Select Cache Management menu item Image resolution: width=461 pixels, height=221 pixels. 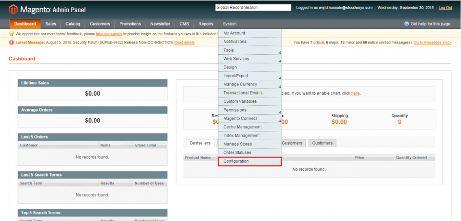click(250, 127)
